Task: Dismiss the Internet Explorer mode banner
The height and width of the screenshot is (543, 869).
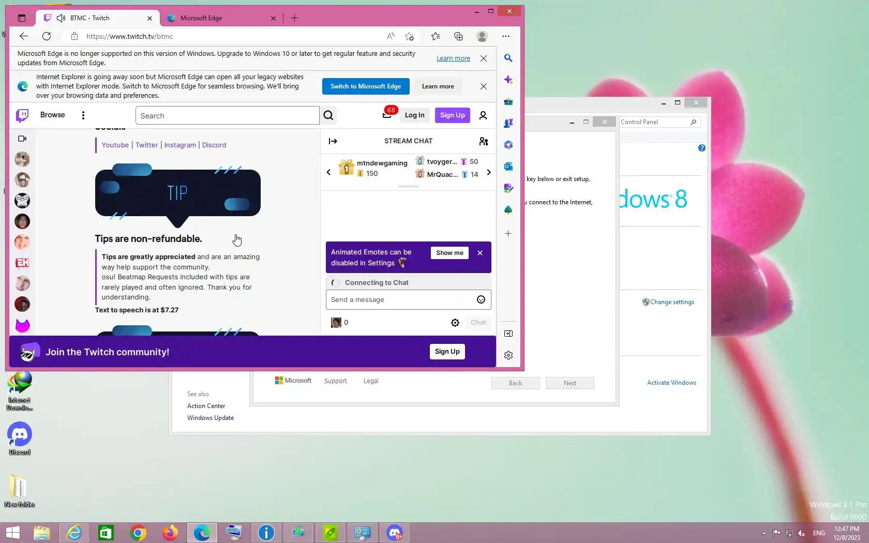Action: [484, 86]
